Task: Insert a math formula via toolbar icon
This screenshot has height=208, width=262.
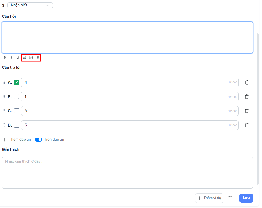Action: click(25, 58)
